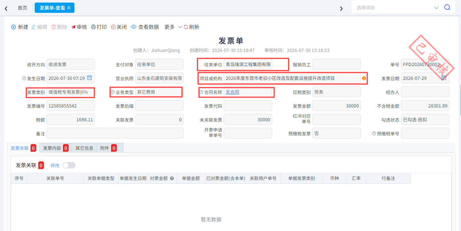Click the 发票金额 field 30000
461x231 pixels.
336,106
